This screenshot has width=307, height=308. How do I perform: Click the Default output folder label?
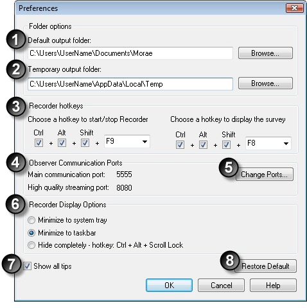coord(60,40)
